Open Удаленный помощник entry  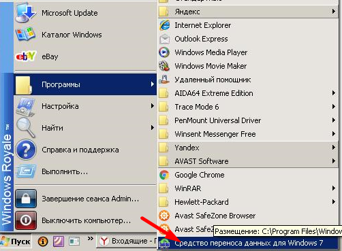248,80
